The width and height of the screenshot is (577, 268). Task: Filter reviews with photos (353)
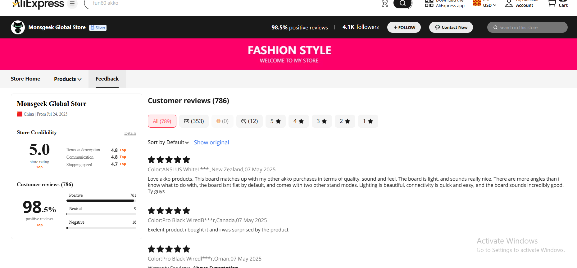194,121
